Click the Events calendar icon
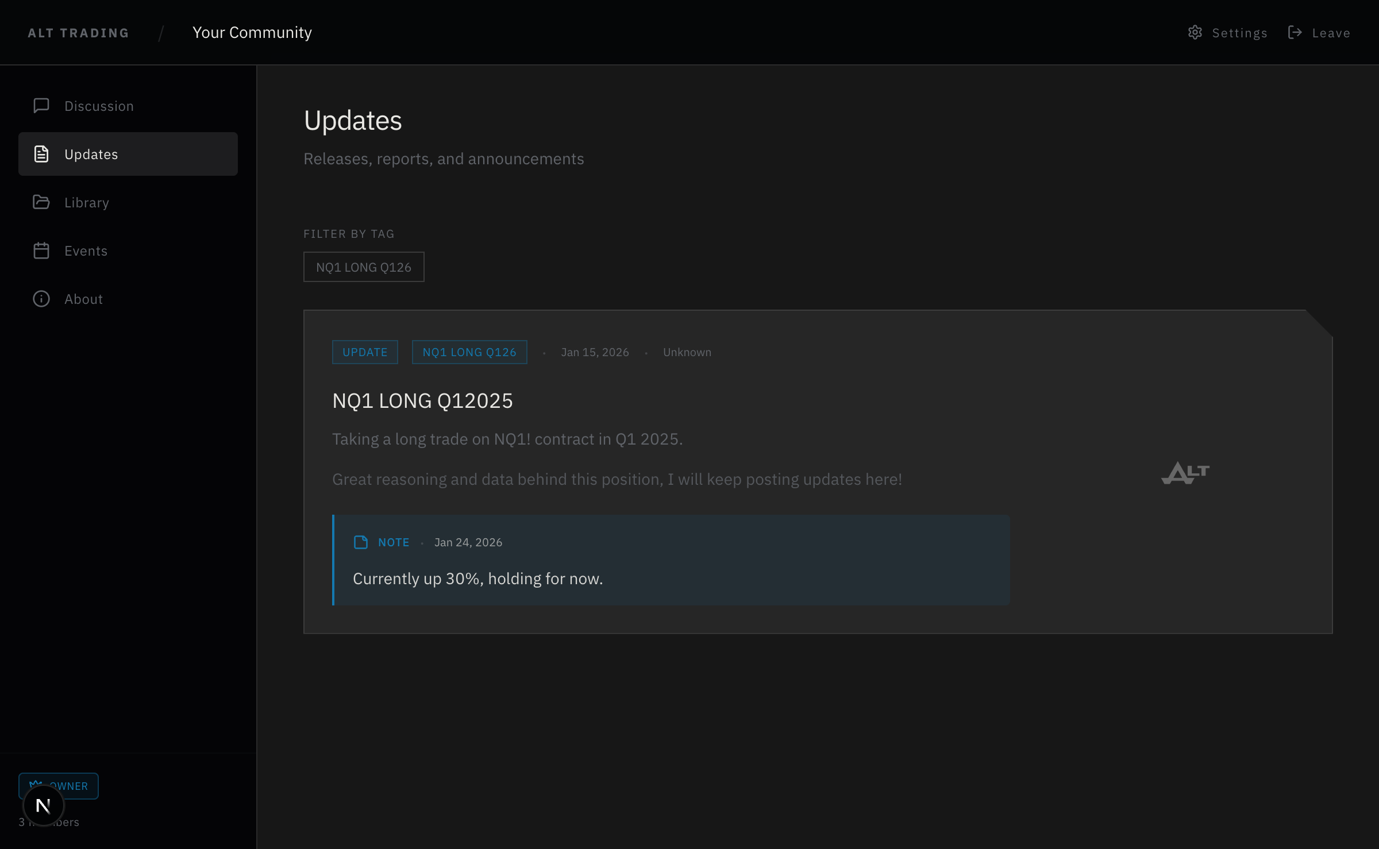Viewport: 1379px width, 849px height. pyautogui.click(x=41, y=250)
